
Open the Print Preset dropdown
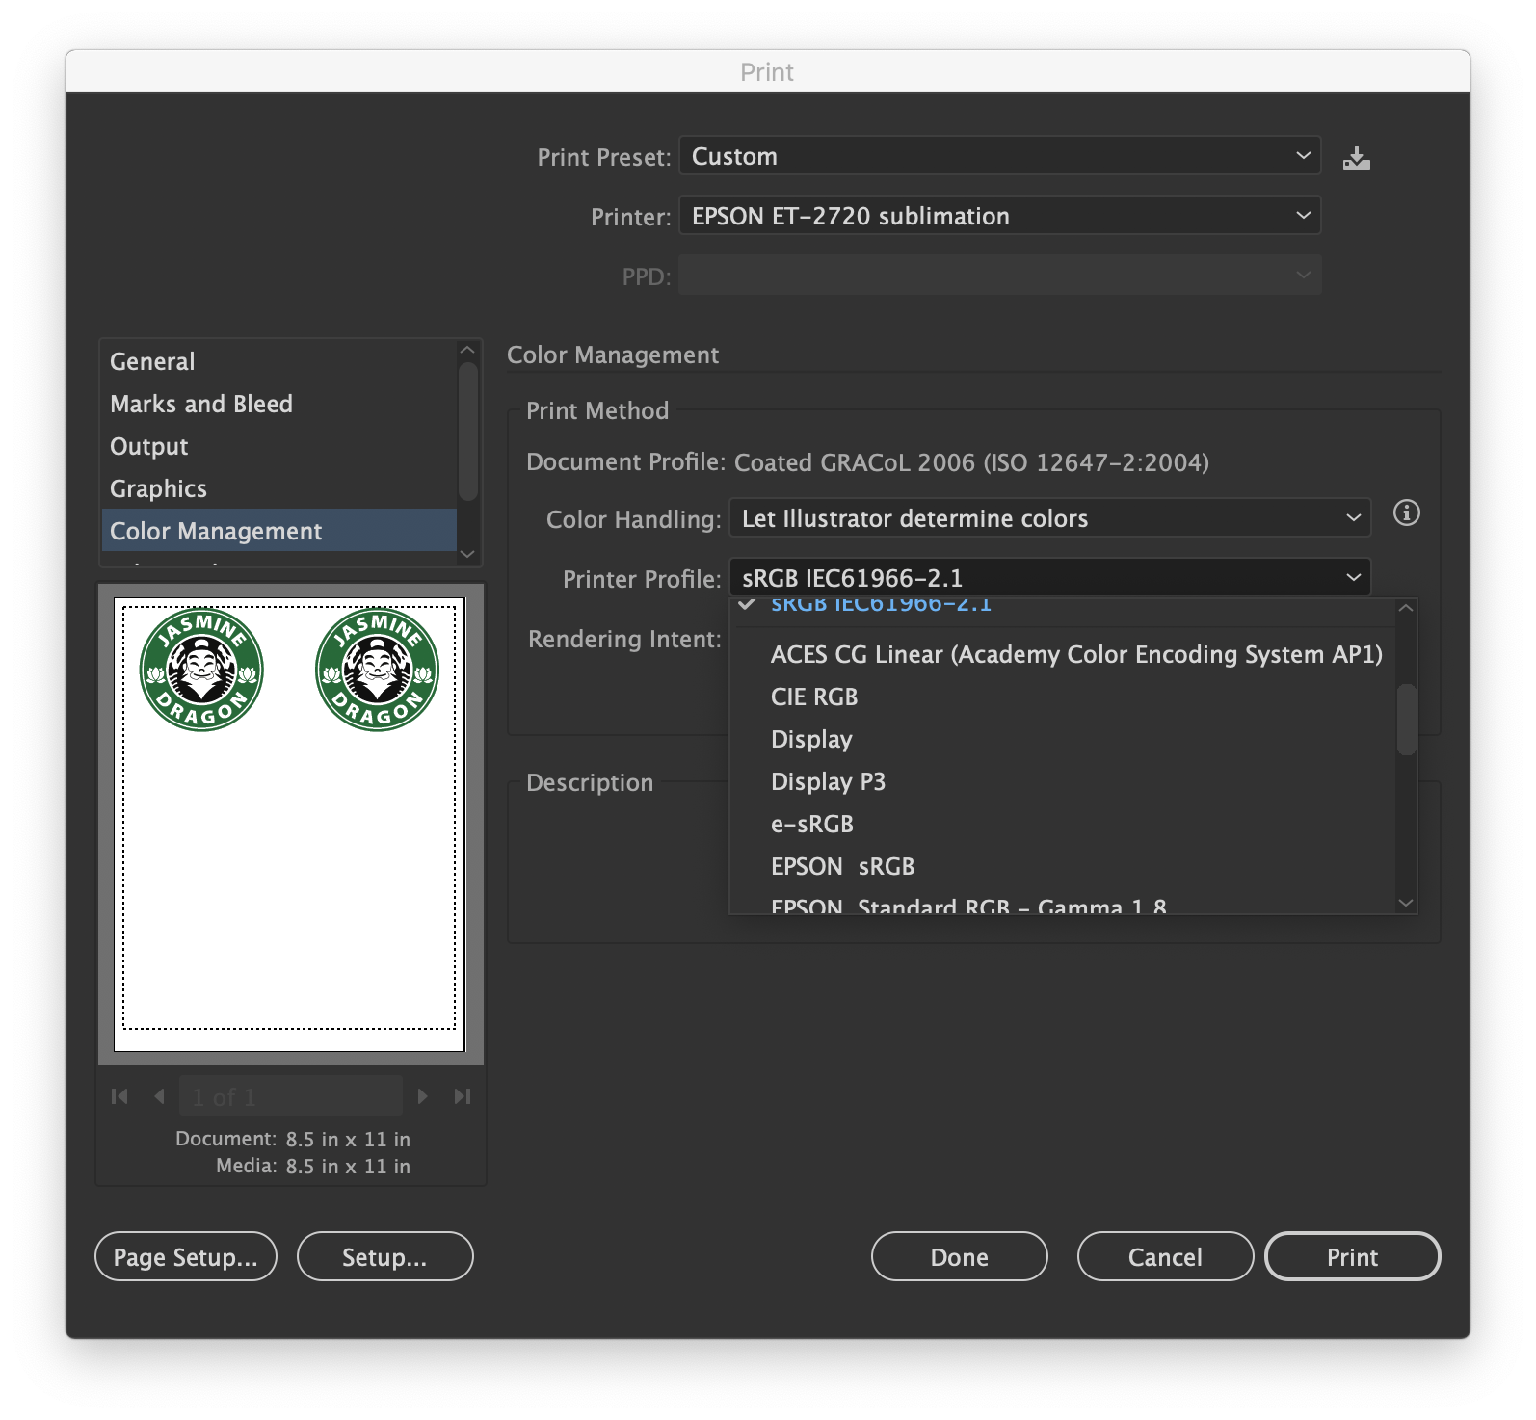click(x=999, y=156)
